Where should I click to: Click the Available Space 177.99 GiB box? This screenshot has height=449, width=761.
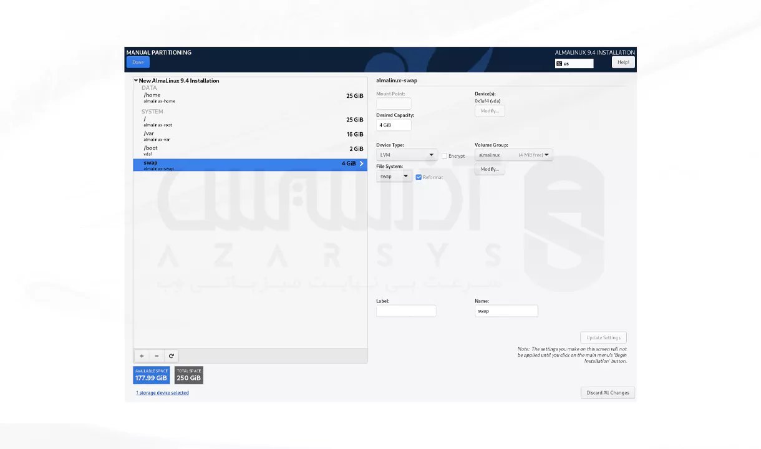[151, 375]
